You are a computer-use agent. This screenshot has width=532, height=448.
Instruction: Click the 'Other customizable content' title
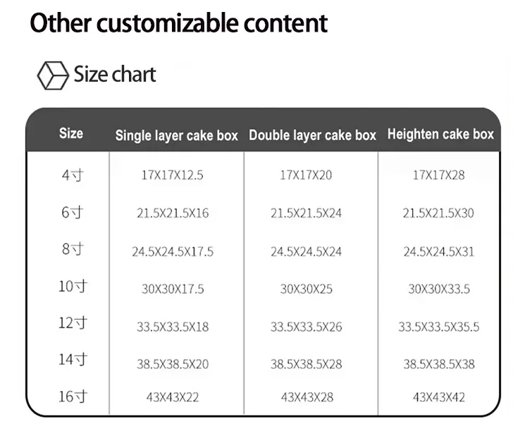pyautogui.click(x=179, y=23)
